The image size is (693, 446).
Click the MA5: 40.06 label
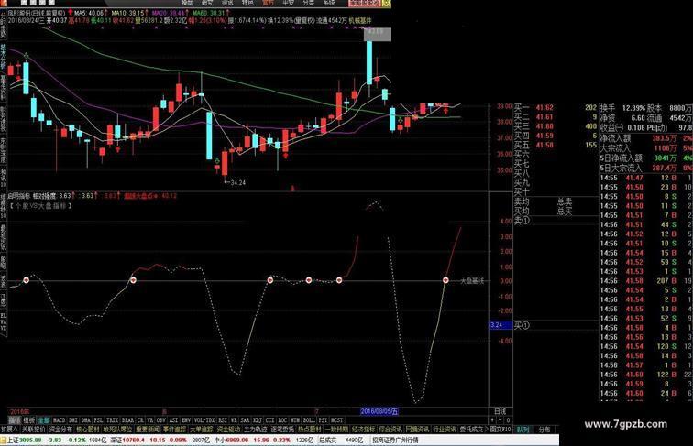89,13
